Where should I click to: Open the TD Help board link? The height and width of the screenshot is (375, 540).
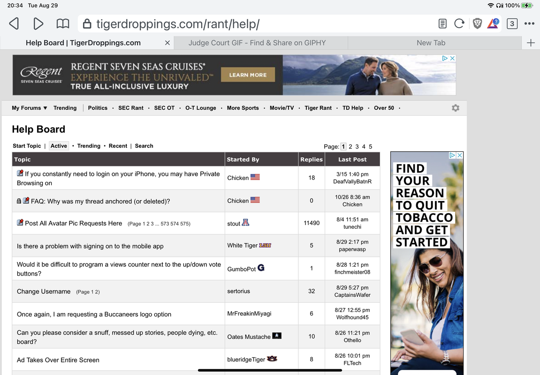[x=353, y=108]
